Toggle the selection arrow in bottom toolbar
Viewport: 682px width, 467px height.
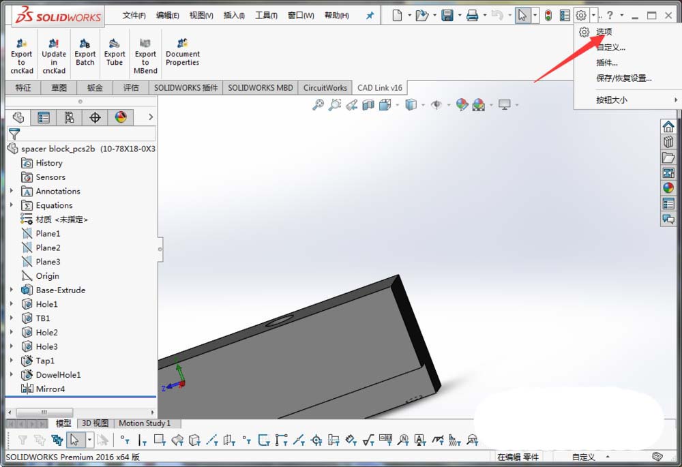[x=74, y=440]
